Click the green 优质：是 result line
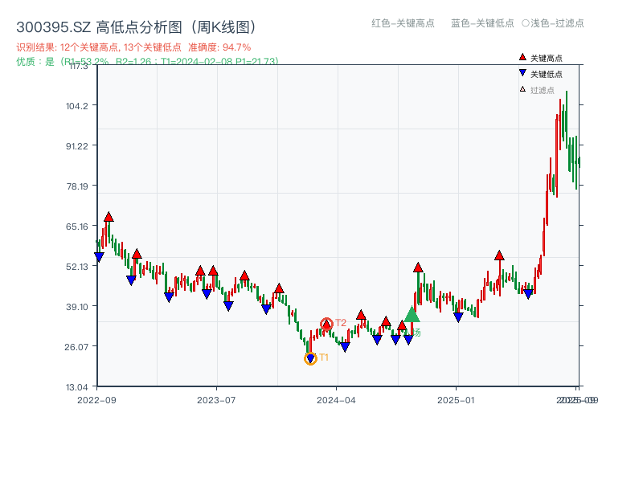The image size is (643, 482). [147, 62]
